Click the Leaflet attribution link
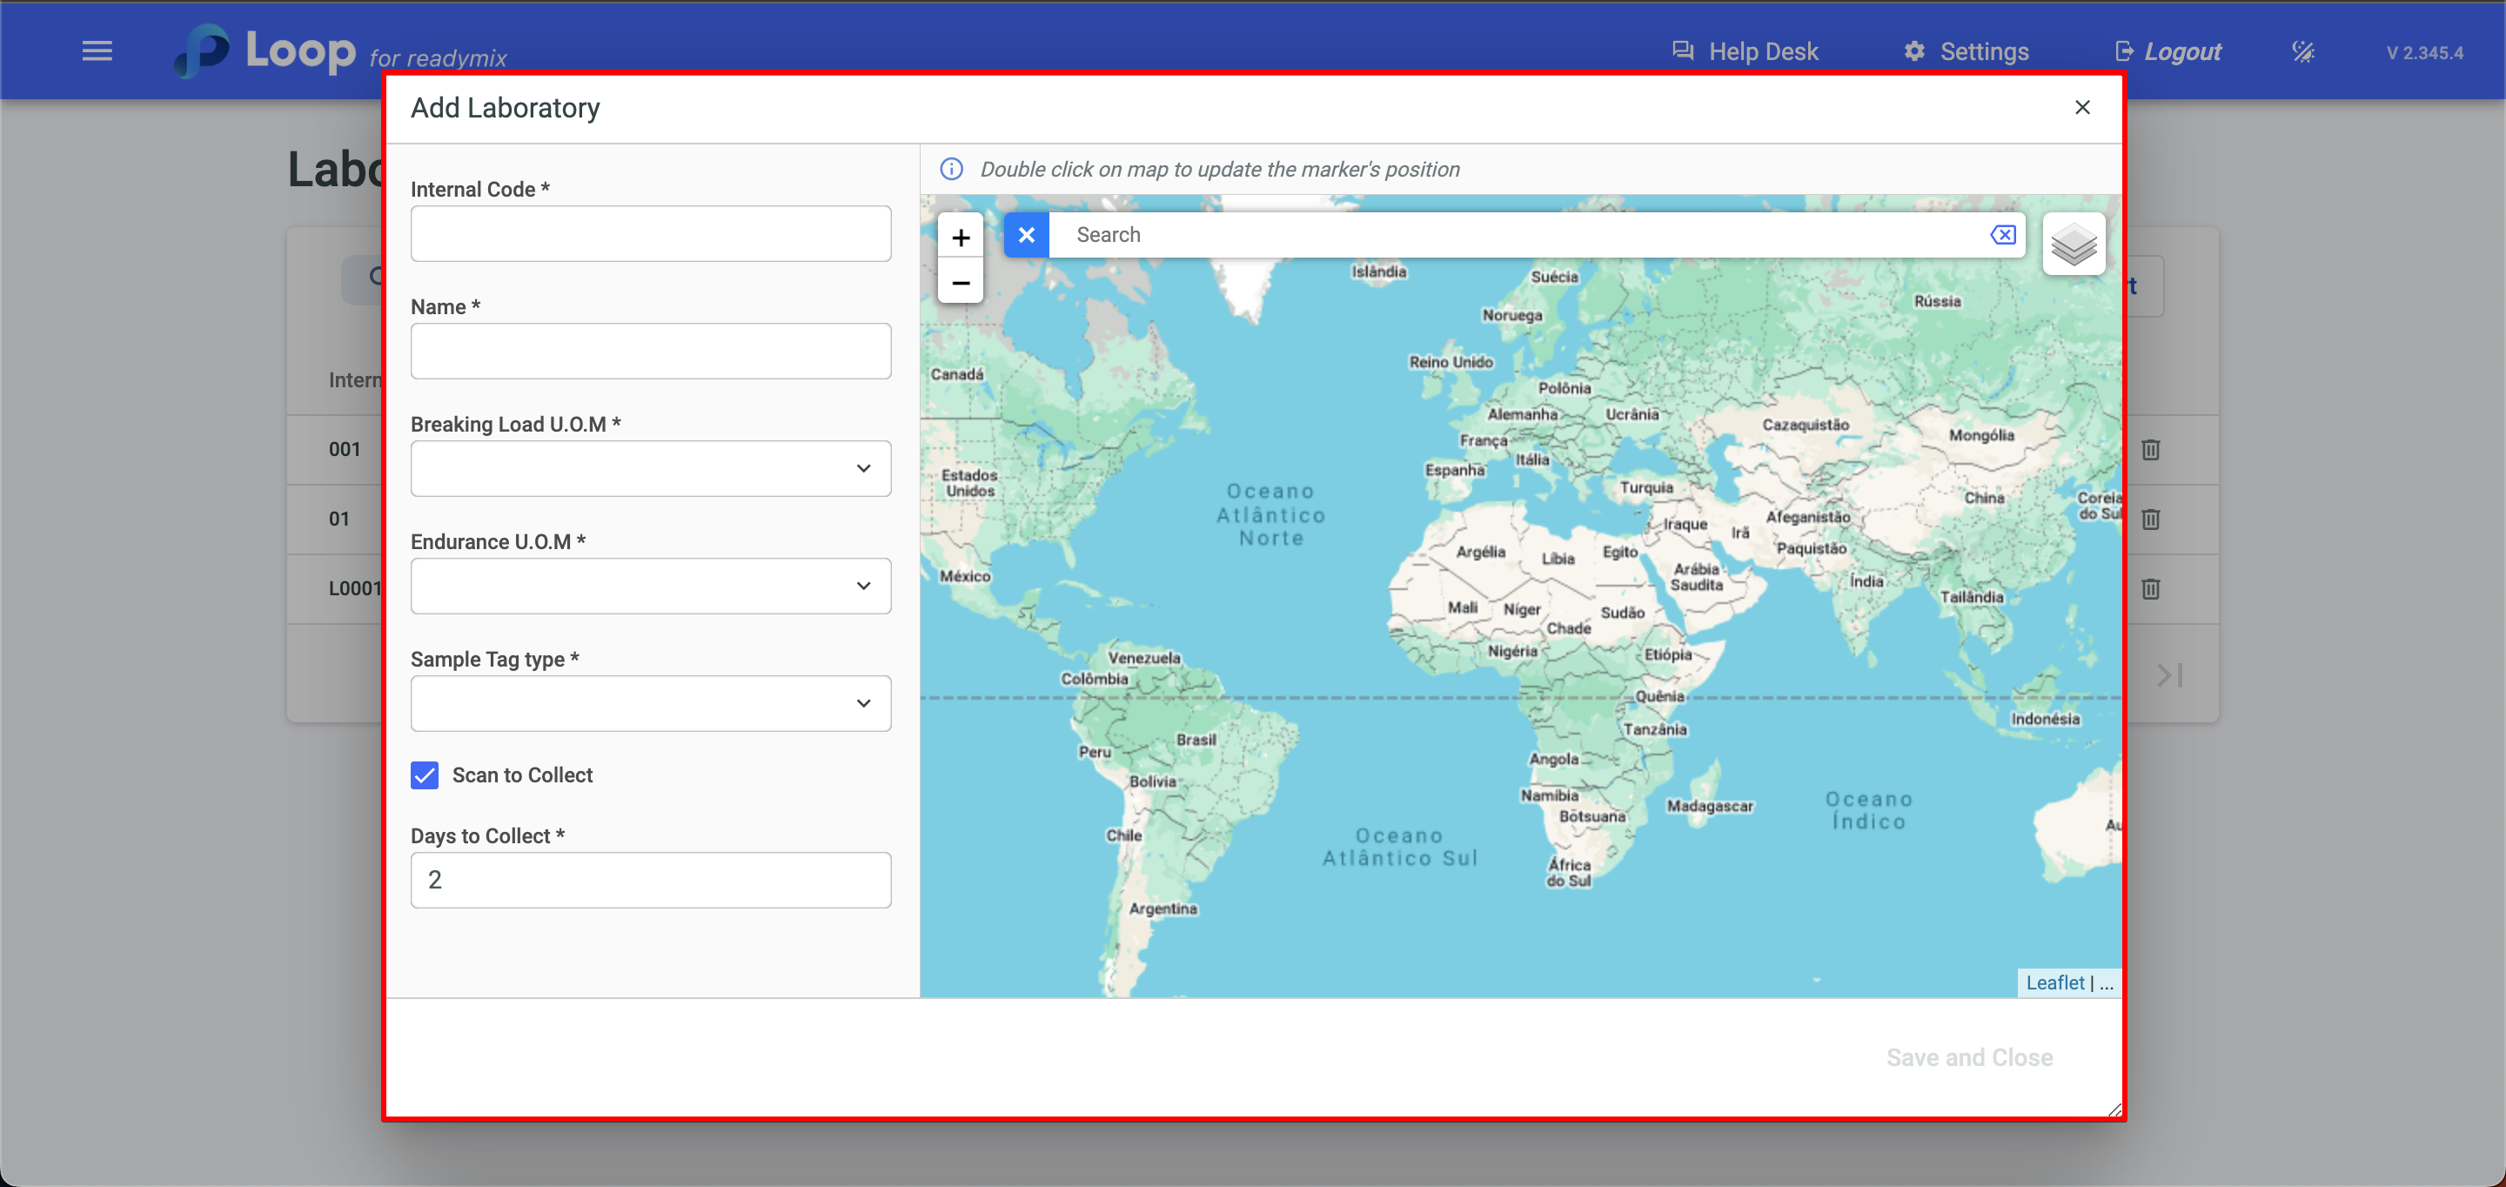Image resolution: width=2506 pixels, height=1187 pixels. pos(2054,982)
